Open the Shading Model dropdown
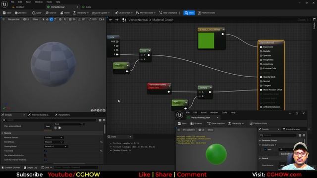This screenshot has height=178, width=317. 56,146
